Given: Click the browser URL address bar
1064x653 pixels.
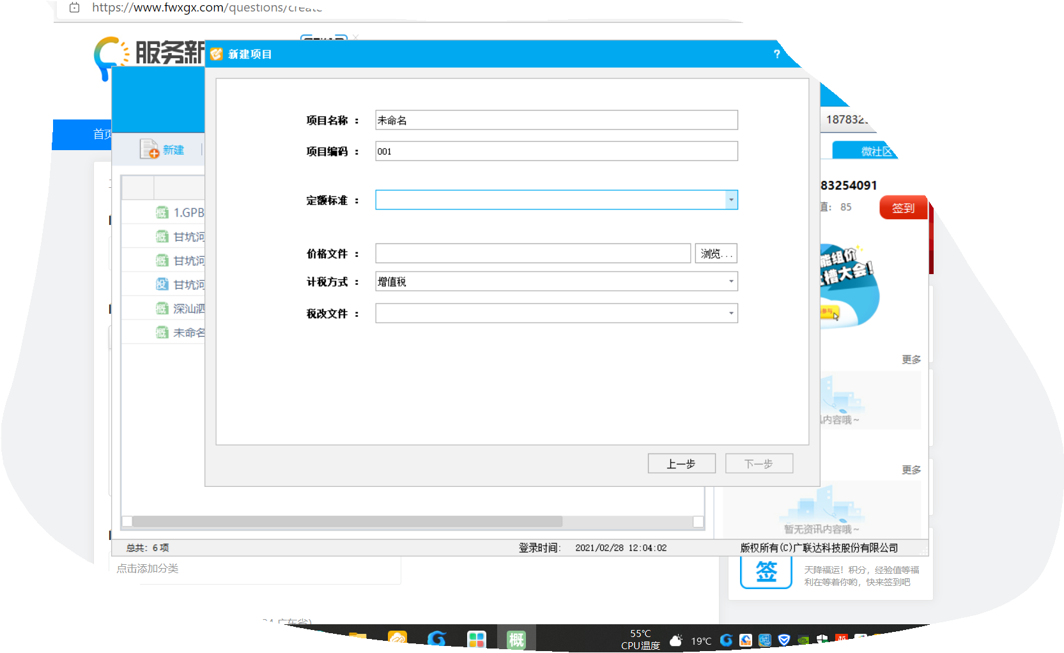Looking at the screenshot, I should coord(207,8).
